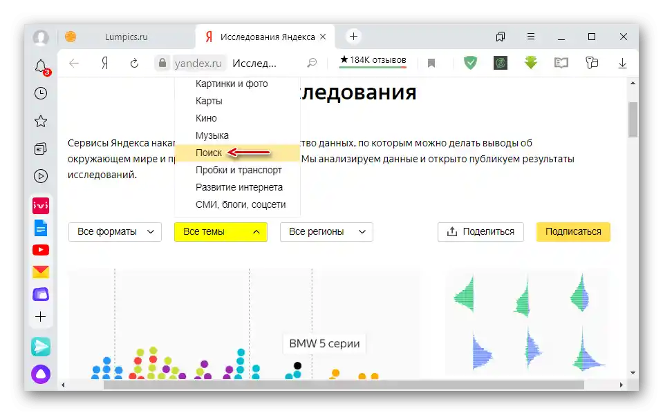Collapse Все темы dropdown
Screen dimensions: 663x415
coord(221,232)
